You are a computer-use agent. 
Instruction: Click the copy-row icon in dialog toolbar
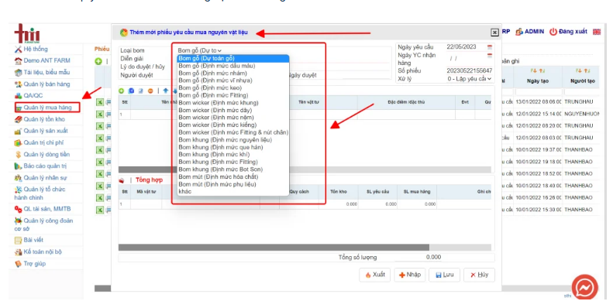coord(132,91)
